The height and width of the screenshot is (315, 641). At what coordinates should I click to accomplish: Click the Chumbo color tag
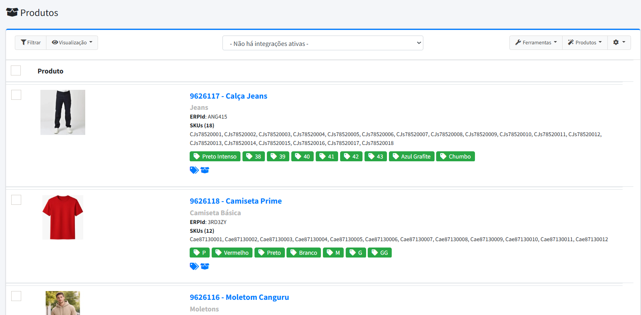[x=455, y=157]
